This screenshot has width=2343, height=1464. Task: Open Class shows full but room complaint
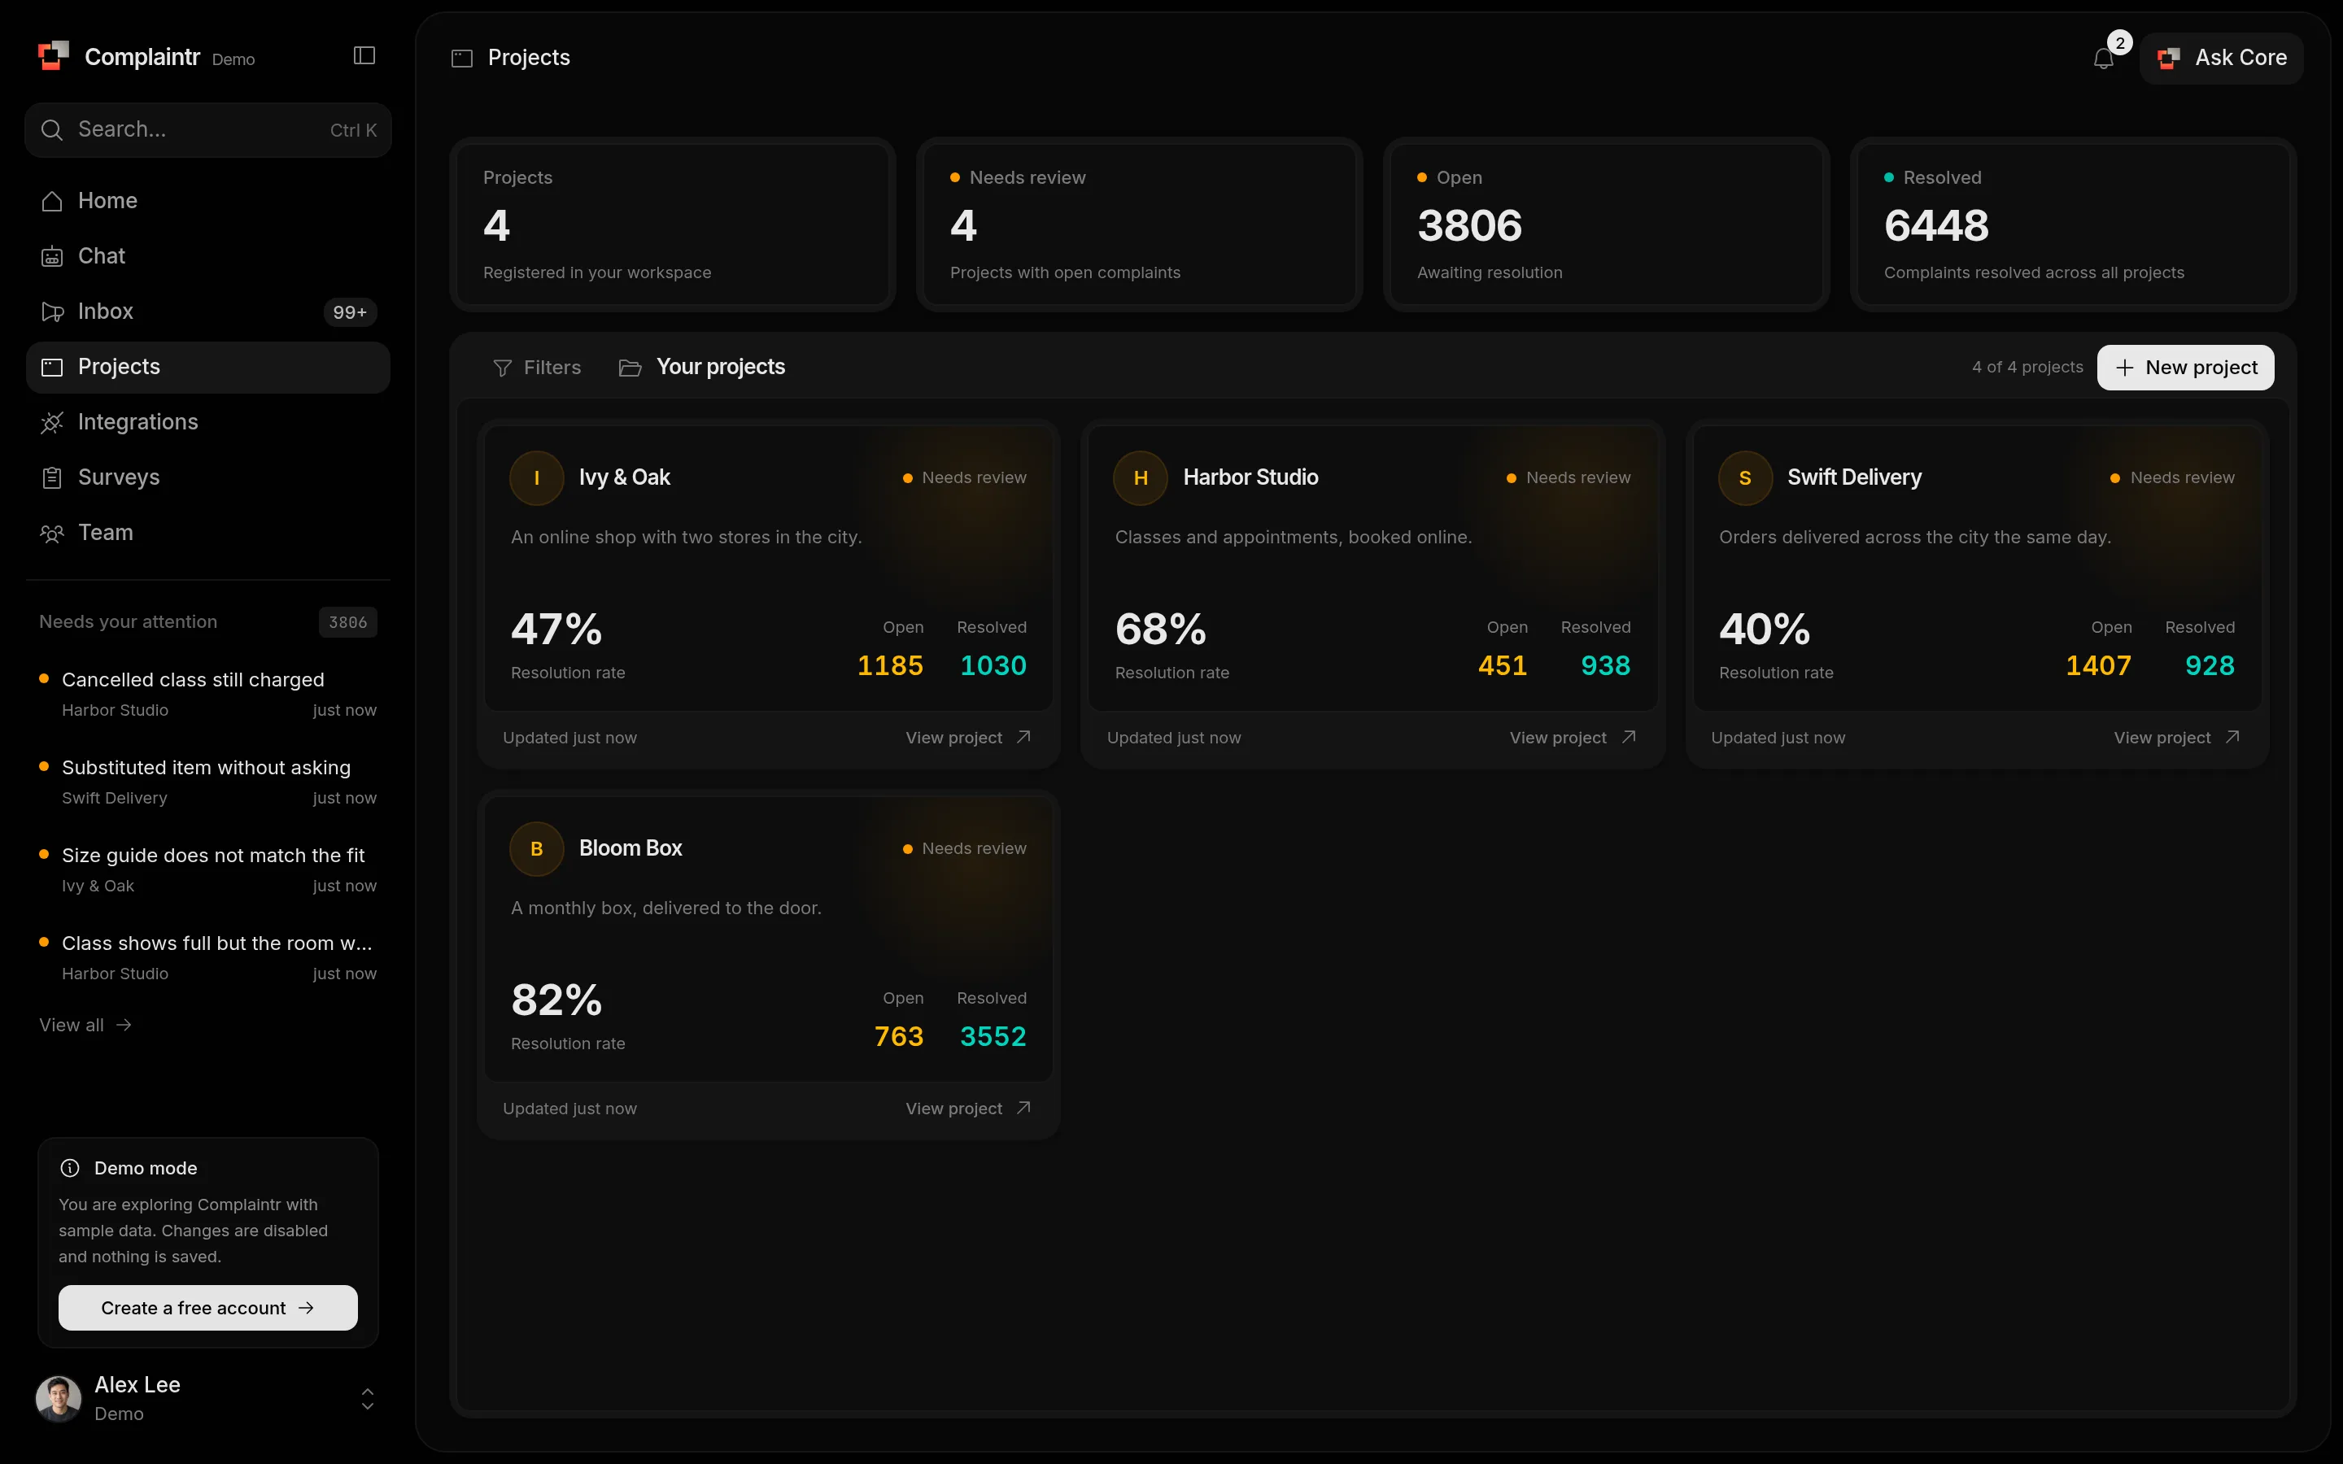click(208, 957)
